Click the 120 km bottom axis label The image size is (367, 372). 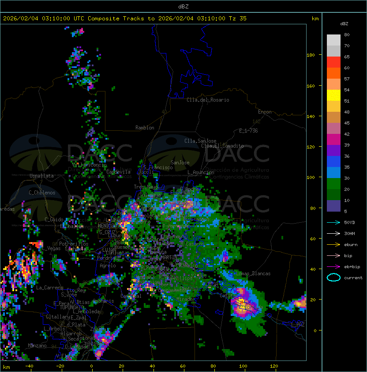tap(274, 366)
